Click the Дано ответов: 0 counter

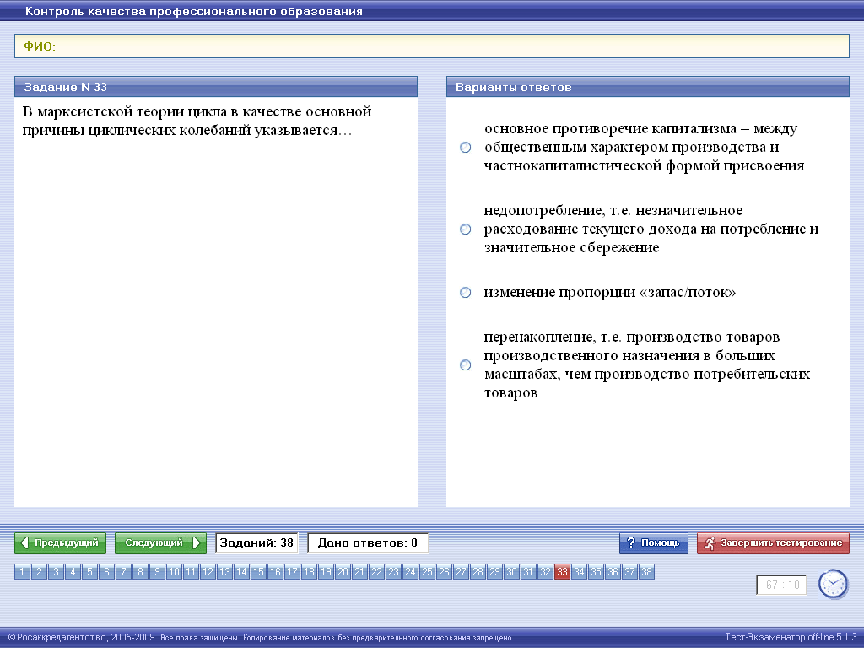click(x=368, y=543)
